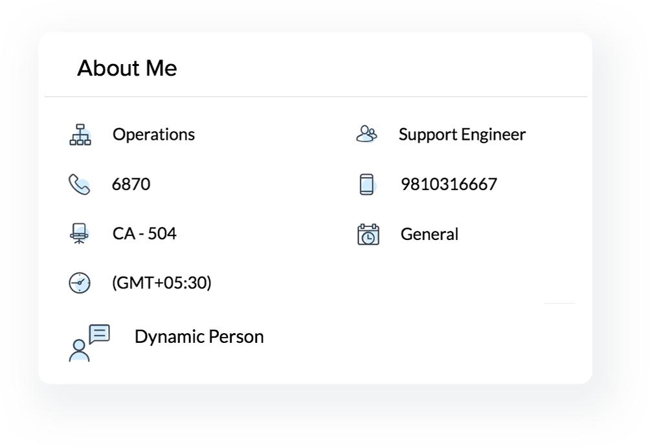Screen dimensions: 650x447
Task: Click the calendar clock icon beside General
Action: (368, 234)
